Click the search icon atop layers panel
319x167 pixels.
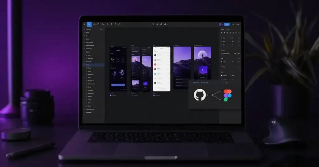tap(84, 29)
